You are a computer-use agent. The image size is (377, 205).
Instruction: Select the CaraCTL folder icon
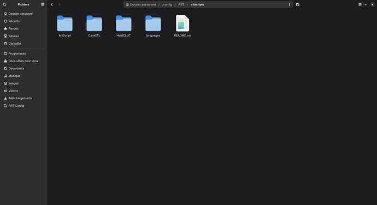click(x=94, y=23)
